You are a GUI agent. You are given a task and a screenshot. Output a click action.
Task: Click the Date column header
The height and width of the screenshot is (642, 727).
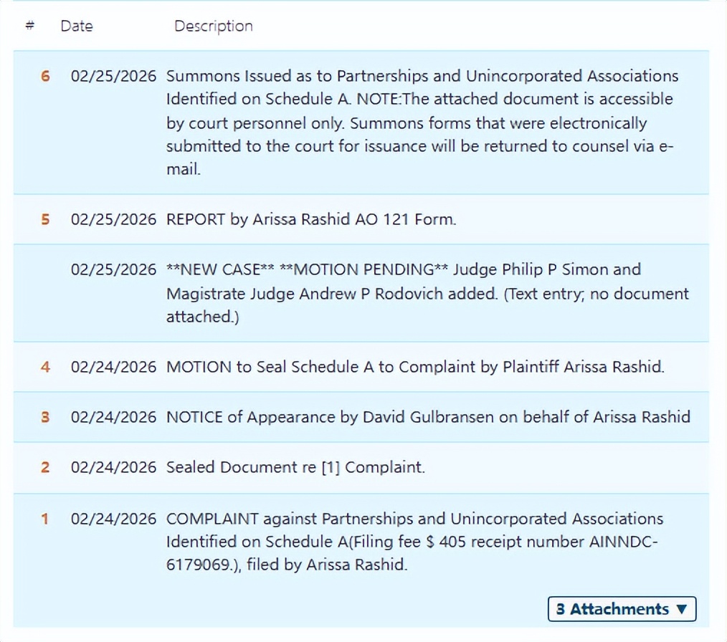tap(77, 26)
